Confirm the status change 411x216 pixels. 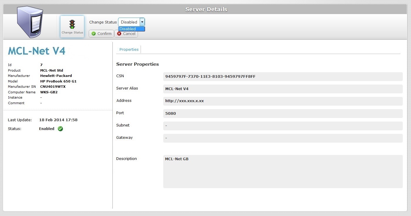tap(101, 33)
